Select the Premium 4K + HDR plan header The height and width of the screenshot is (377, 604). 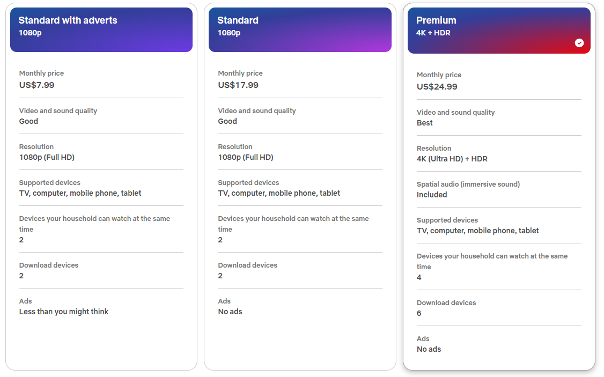(499, 31)
